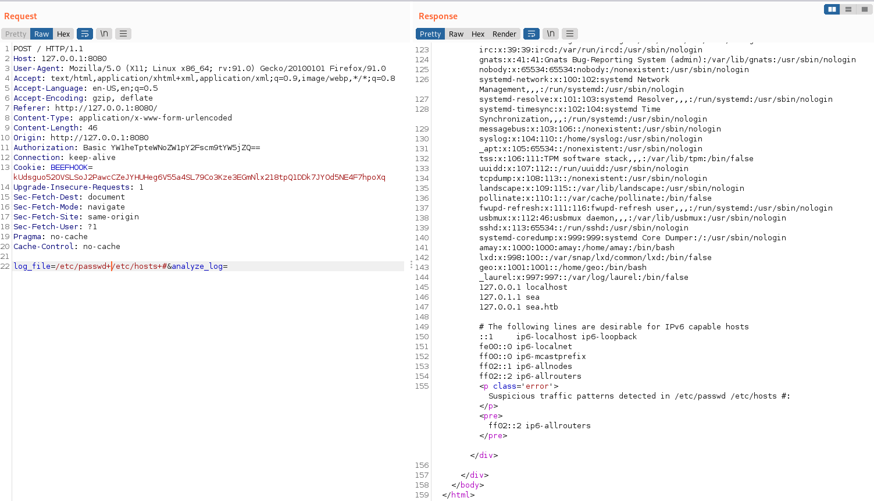This screenshot has width=874, height=501.
Task: Click the panel divider drag handle dots
Action: pyautogui.click(x=411, y=265)
